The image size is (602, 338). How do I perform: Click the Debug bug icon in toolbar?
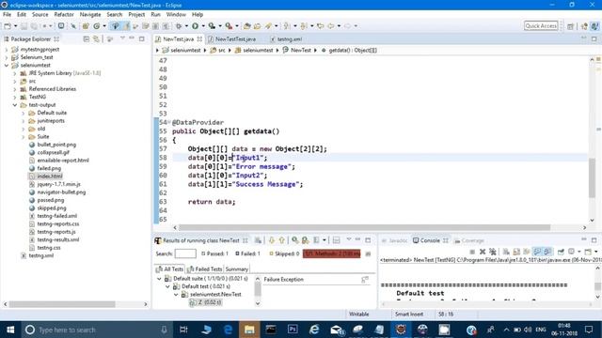(x=179, y=26)
